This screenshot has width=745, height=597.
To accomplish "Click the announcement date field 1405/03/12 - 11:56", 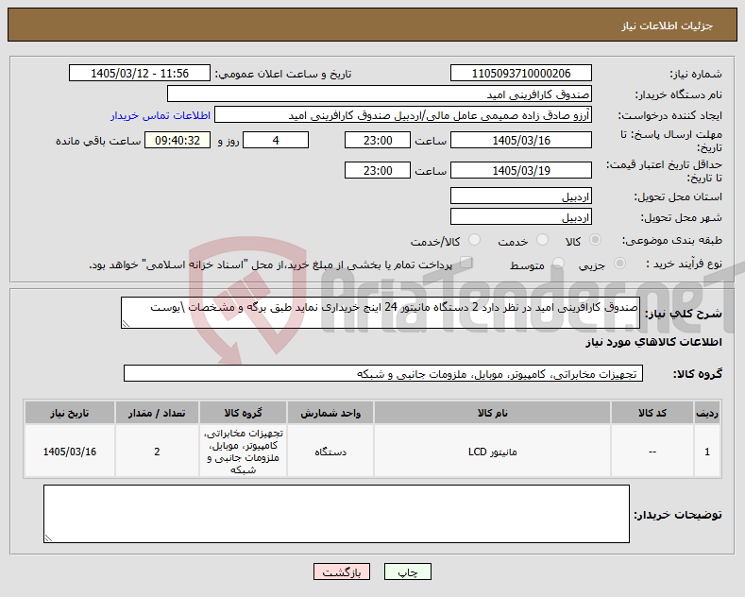I will point(140,73).
